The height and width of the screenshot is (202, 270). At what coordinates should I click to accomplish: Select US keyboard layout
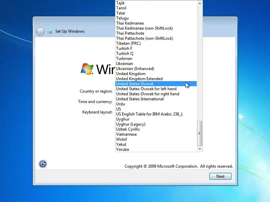point(156,109)
